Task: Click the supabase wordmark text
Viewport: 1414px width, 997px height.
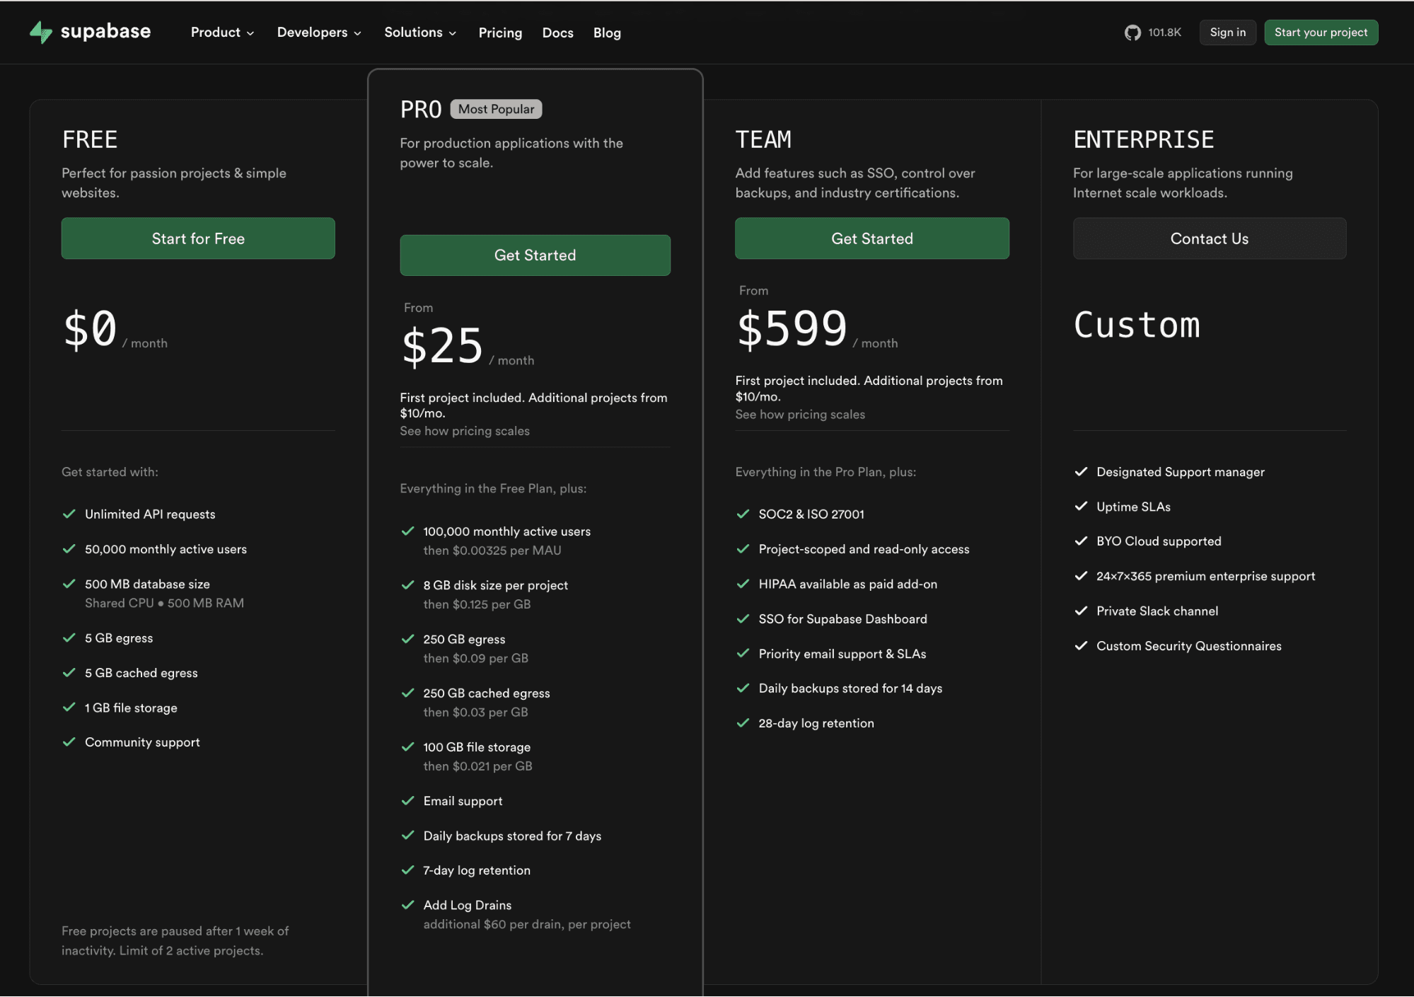Action: pos(105,32)
